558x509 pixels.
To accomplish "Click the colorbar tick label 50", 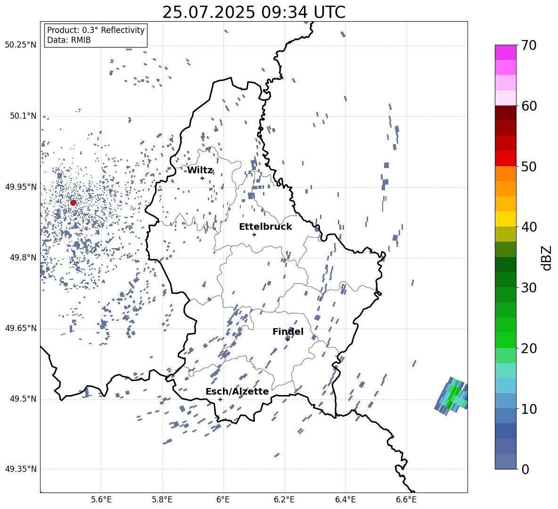I will coord(529,166).
